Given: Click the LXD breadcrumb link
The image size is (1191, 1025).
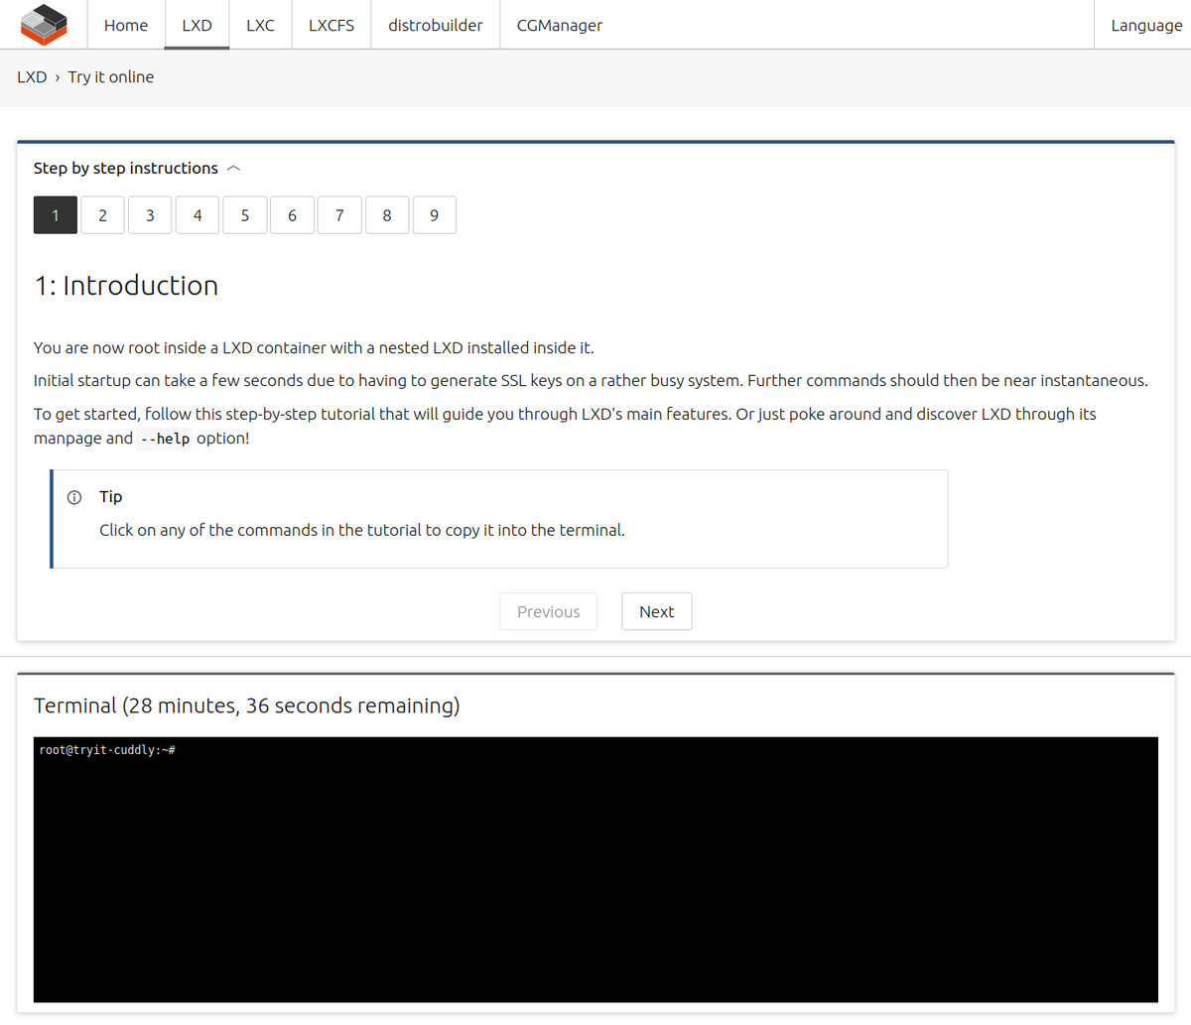Looking at the screenshot, I should 32,77.
